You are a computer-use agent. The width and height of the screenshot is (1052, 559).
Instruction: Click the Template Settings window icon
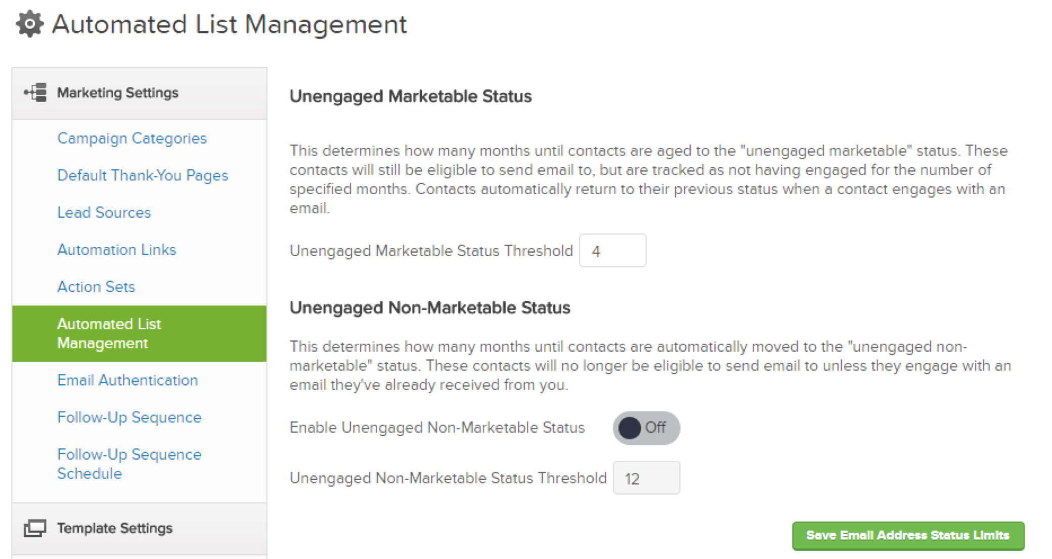pyautogui.click(x=35, y=528)
